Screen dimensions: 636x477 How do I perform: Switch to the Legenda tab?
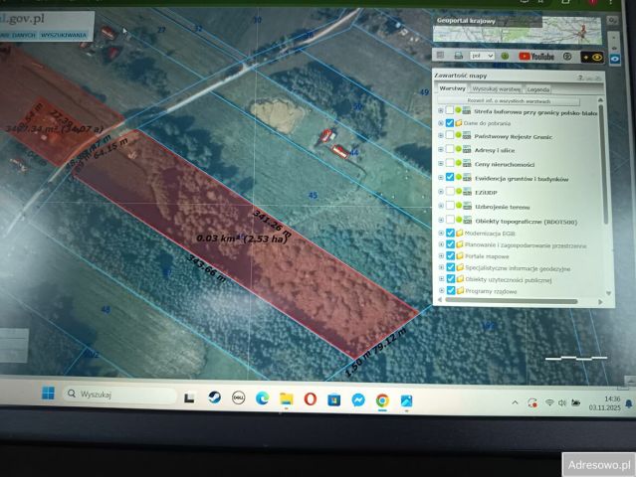(538, 88)
